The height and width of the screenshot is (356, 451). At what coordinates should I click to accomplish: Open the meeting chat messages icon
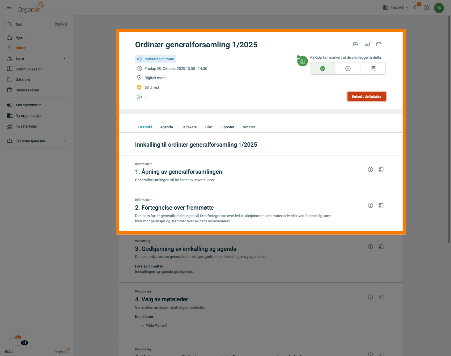(x=367, y=44)
